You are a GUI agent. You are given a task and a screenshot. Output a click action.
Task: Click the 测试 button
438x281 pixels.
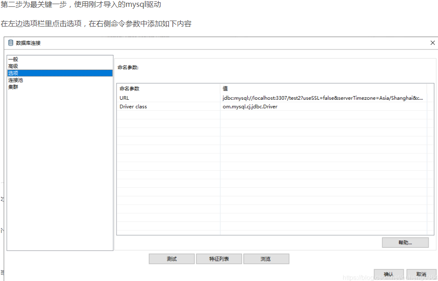(172, 259)
